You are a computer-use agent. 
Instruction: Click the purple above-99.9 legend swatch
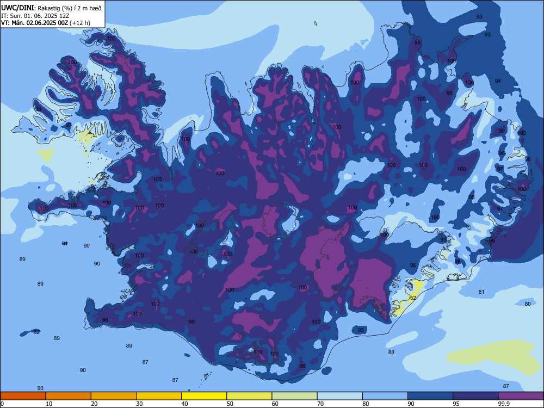tap(521, 396)
